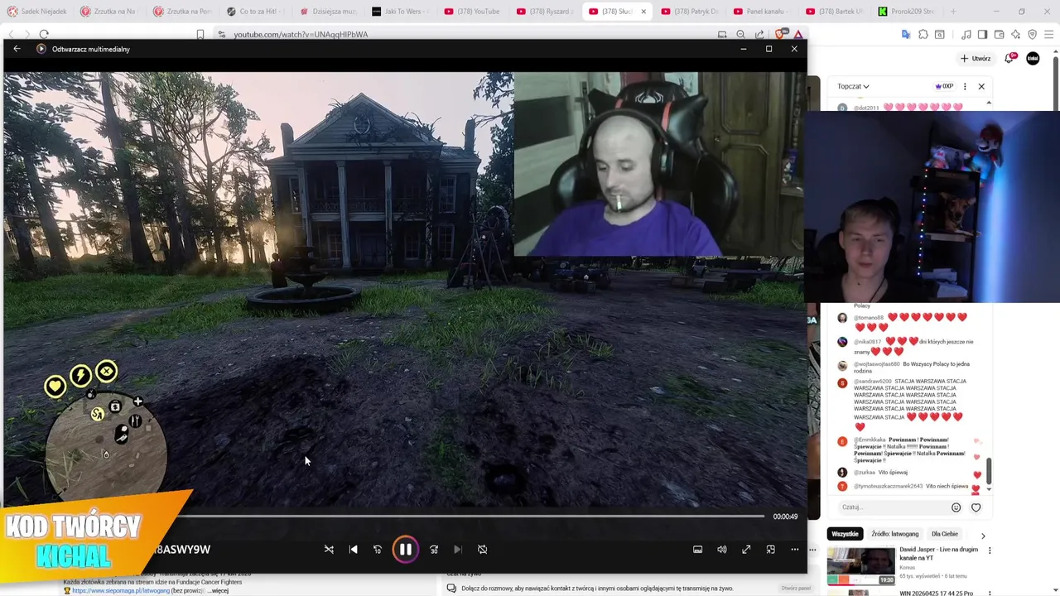The width and height of the screenshot is (1060, 596).
Task: Open the volume control speaker icon
Action: [722, 550]
